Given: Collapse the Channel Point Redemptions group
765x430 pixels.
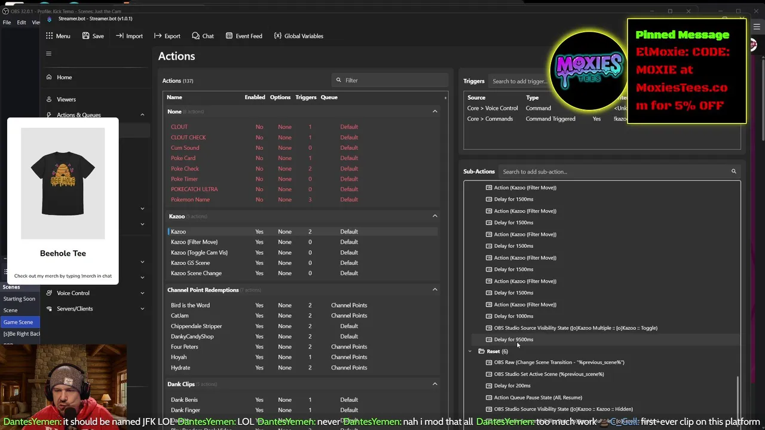Looking at the screenshot, I should [x=434, y=290].
